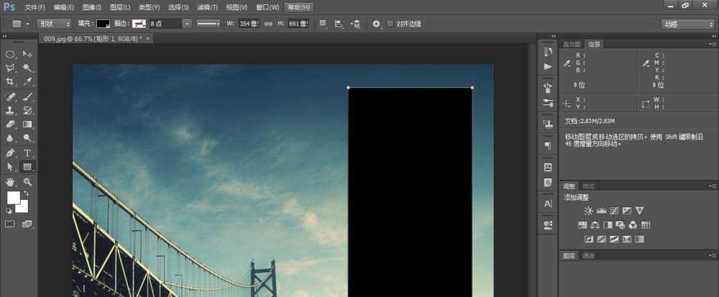Open the 动感 workspace dropdown
Viewport: 719px width, 297px height.
(x=687, y=24)
